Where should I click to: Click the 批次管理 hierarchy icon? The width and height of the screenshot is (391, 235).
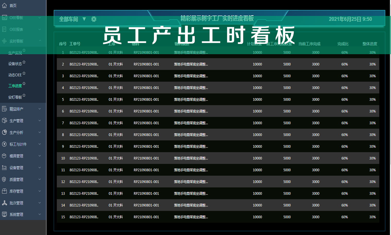click(x=4, y=203)
